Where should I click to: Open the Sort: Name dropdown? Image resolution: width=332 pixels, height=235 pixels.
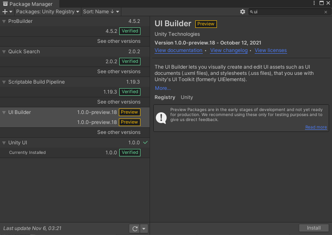pyautogui.click(x=101, y=12)
